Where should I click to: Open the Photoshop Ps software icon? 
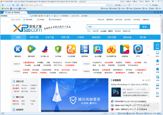[x=116, y=92]
